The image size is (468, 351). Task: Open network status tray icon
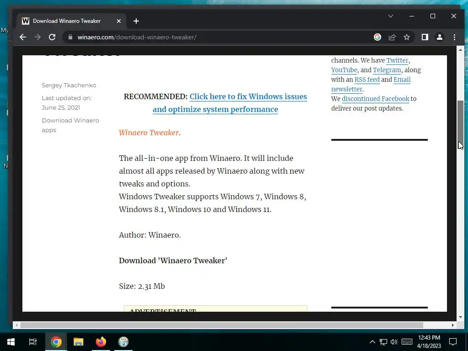pyautogui.click(x=383, y=342)
